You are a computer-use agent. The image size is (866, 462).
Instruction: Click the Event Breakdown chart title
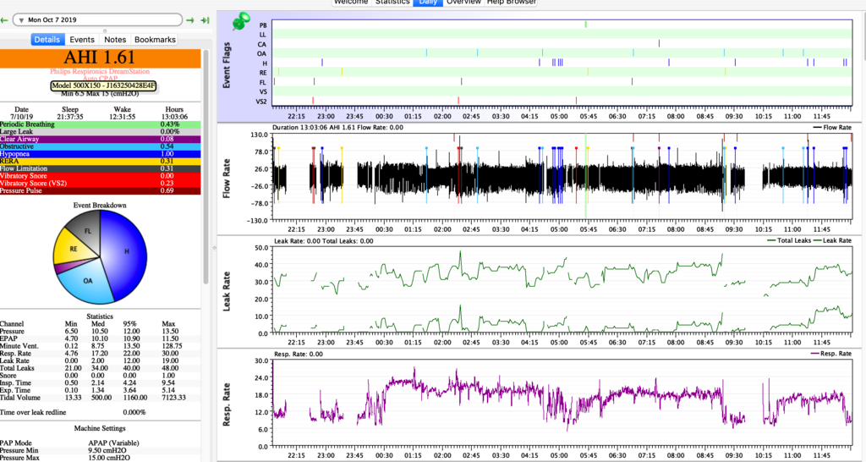click(x=100, y=205)
